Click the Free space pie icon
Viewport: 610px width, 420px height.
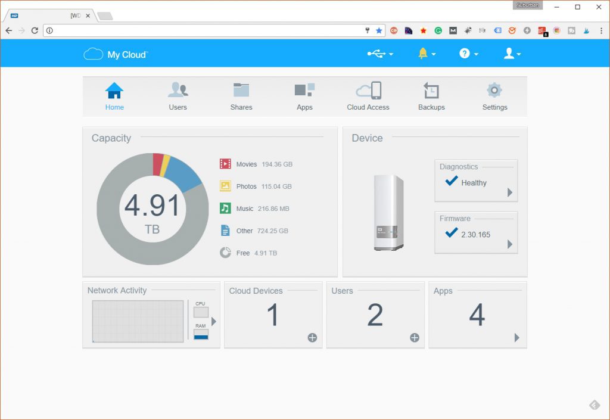point(225,253)
